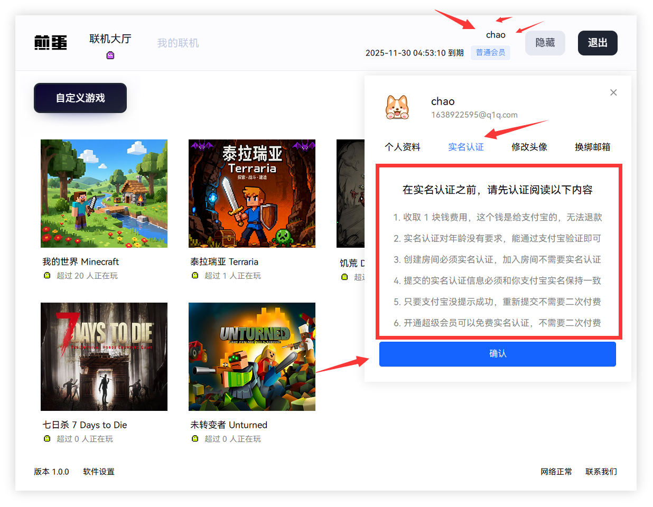Click 联系我们 link in footer
This screenshot has height=507, width=653.
point(601,472)
